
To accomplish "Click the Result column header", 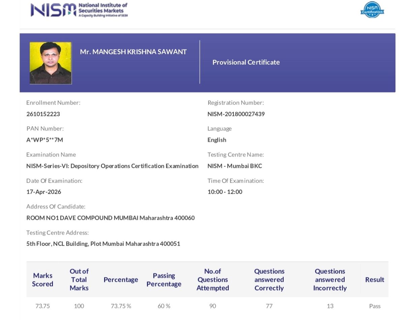I will (375, 280).
